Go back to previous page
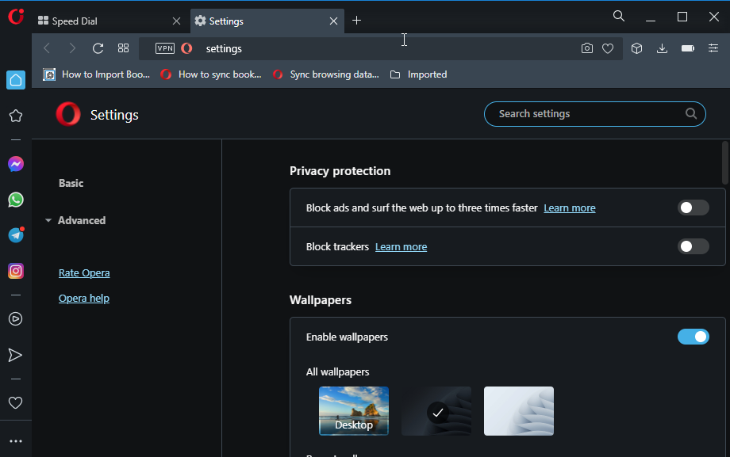 tap(47, 48)
